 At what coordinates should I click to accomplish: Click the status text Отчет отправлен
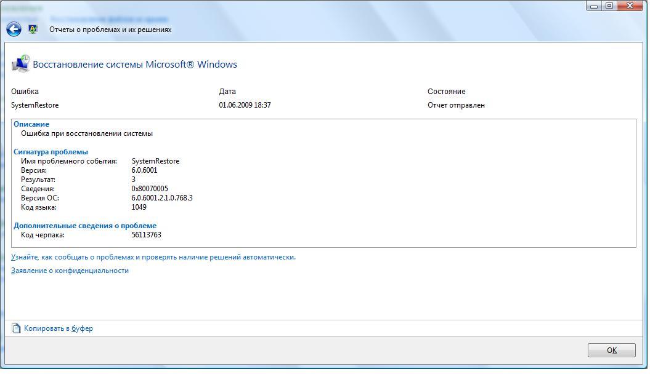point(456,105)
